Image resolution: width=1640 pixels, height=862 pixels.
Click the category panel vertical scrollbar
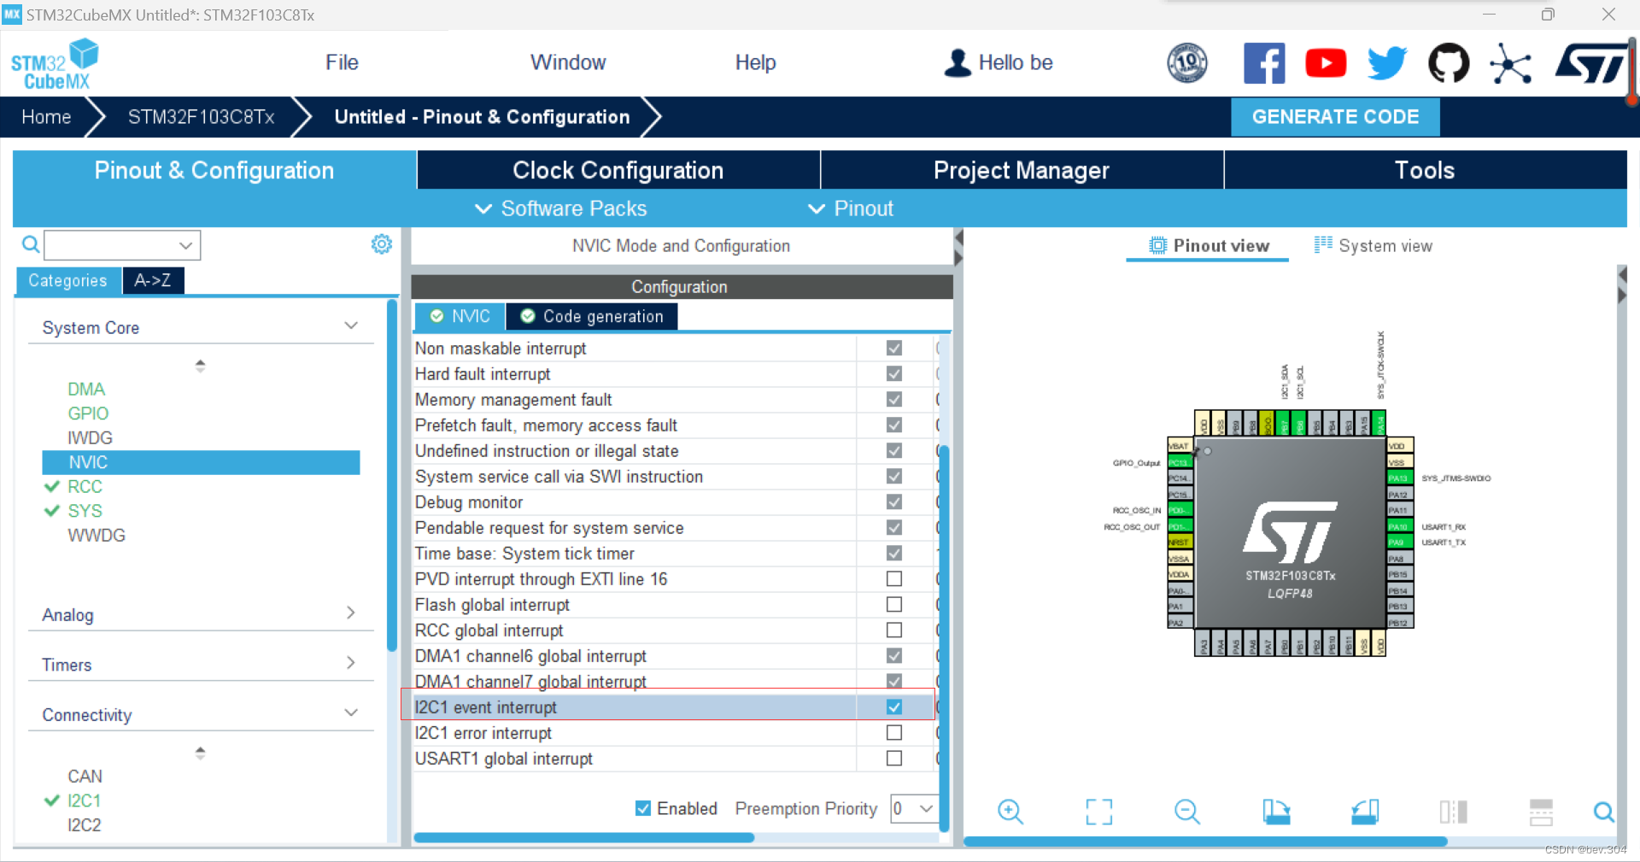click(x=392, y=474)
